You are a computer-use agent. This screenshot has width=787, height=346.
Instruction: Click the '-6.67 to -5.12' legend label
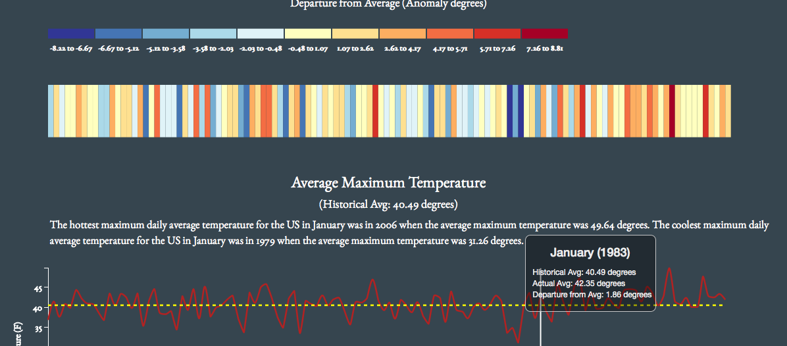(x=118, y=49)
